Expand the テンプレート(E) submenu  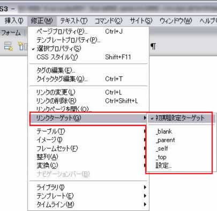coord(88,196)
